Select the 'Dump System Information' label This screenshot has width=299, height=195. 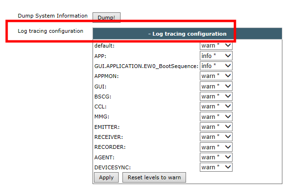53,16
